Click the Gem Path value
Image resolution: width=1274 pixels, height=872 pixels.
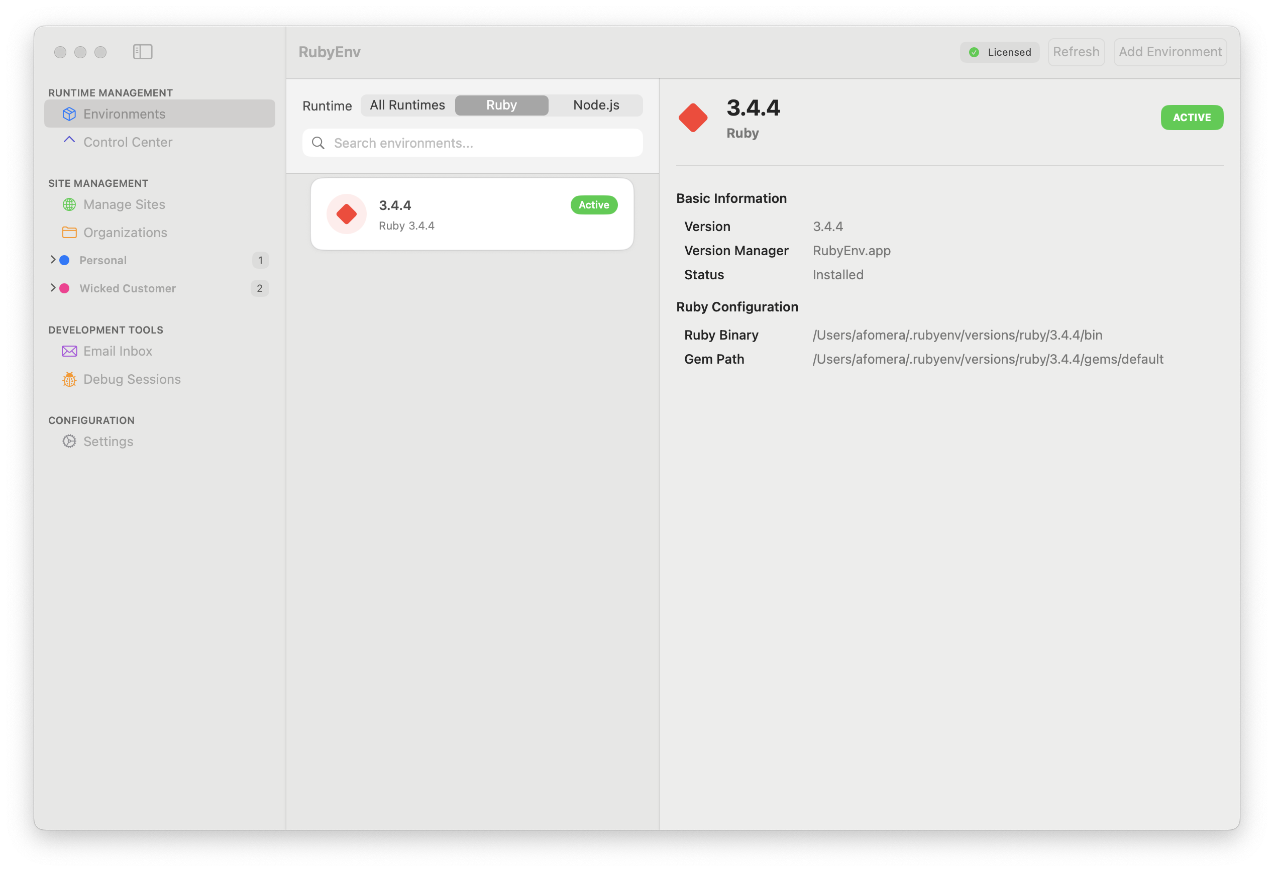click(x=988, y=359)
